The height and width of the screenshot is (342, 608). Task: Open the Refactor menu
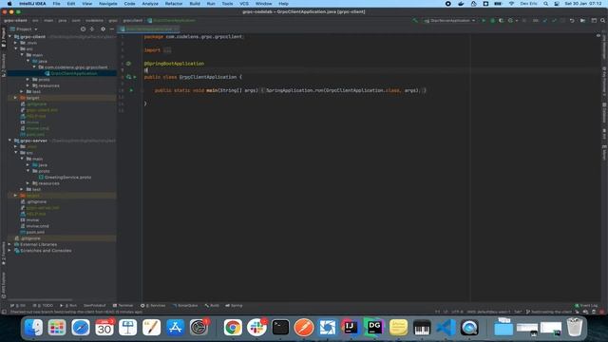click(x=173, y=4)
